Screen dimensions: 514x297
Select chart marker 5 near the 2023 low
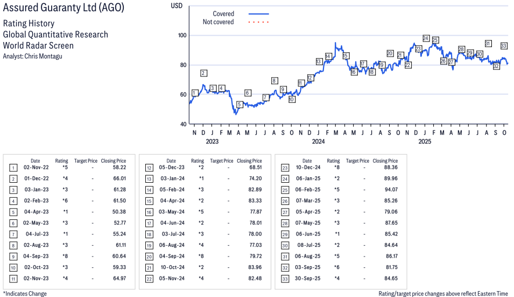tap(240, 105)
